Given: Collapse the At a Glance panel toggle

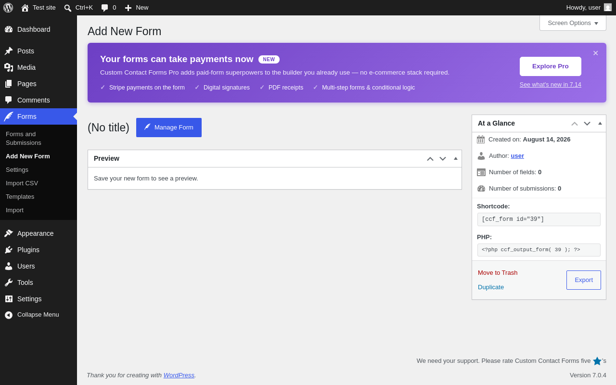Looking at the screenshot, I should coord(600,123).
